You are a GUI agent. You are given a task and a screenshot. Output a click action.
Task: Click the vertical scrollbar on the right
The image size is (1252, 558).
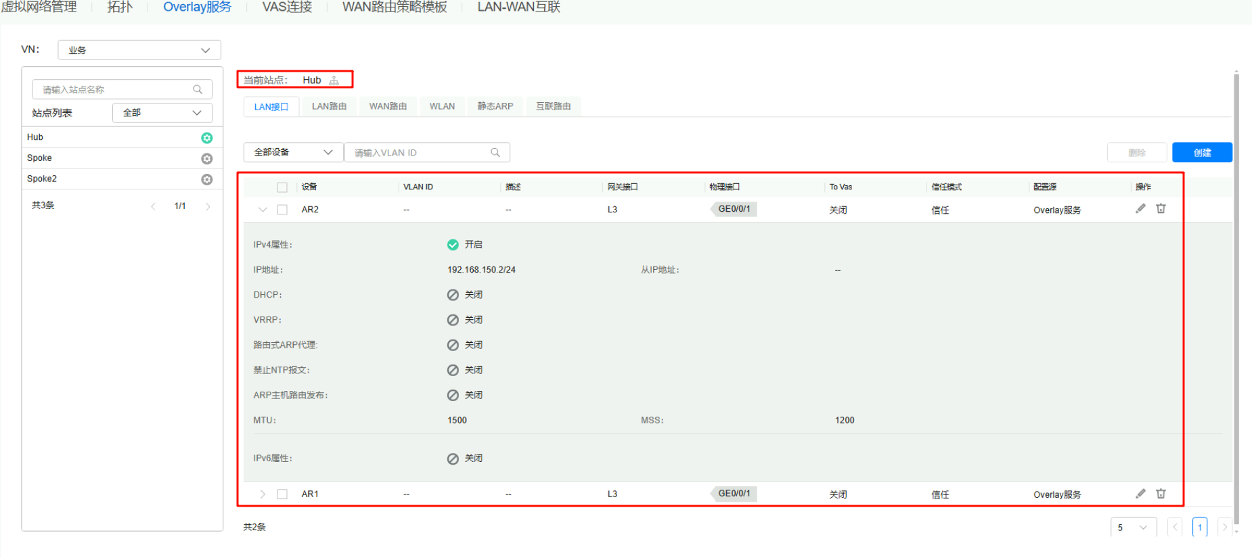click(1236, 298)
